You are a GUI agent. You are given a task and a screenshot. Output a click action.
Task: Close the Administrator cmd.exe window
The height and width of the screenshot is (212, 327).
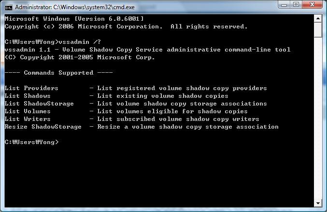tap(312, 4)
